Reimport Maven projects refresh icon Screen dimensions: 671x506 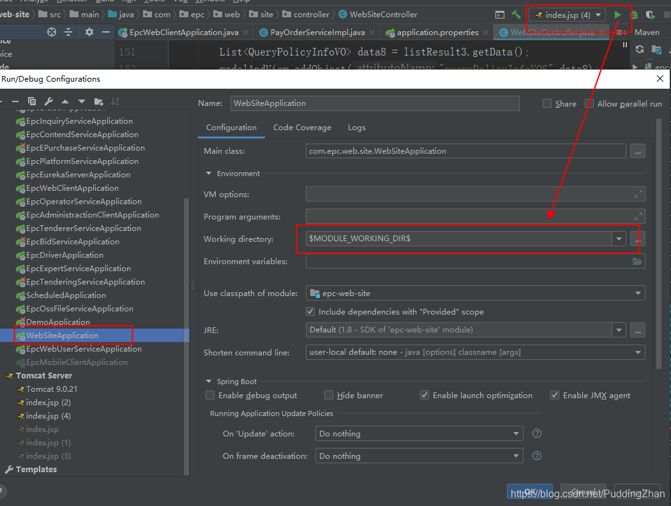tap(640, 49)
